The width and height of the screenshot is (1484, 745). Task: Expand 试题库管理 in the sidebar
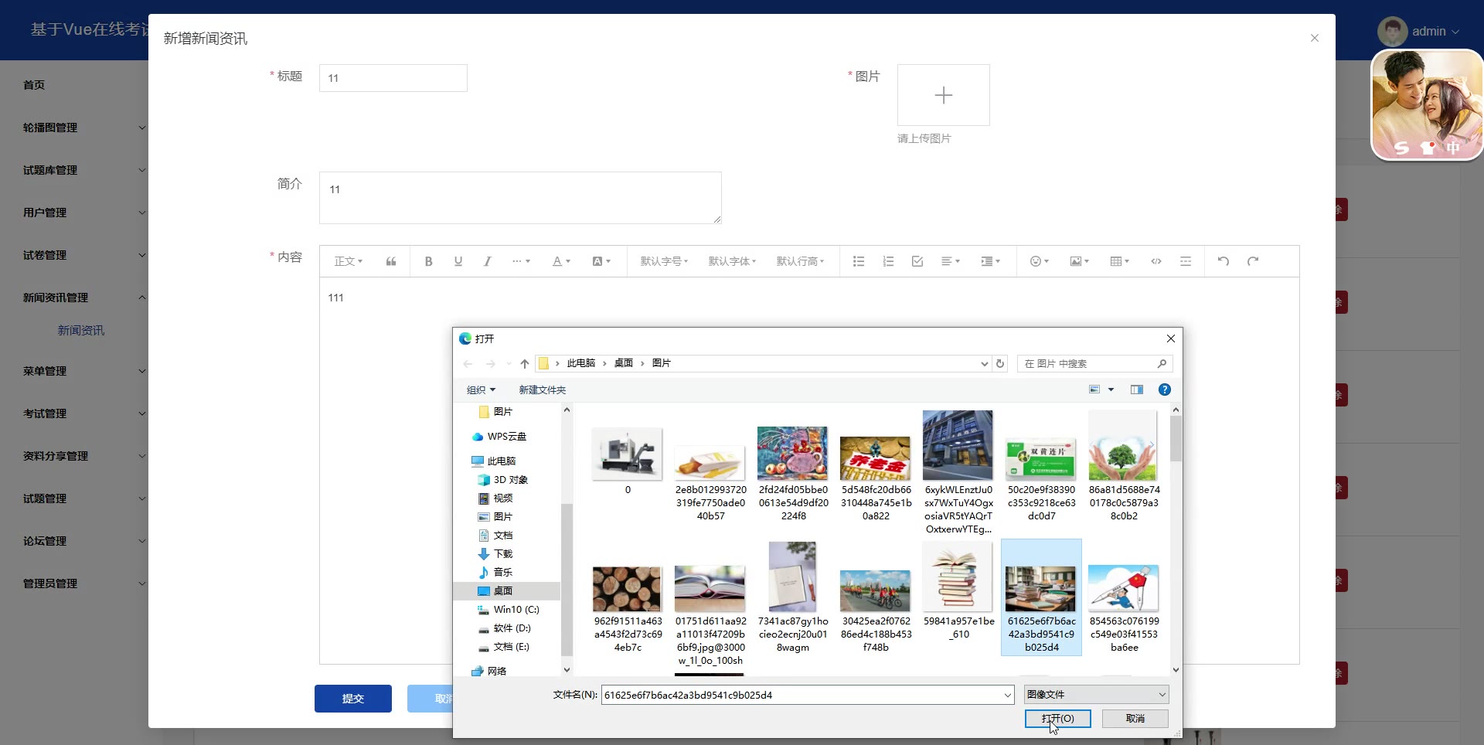[x=83, y=170]
